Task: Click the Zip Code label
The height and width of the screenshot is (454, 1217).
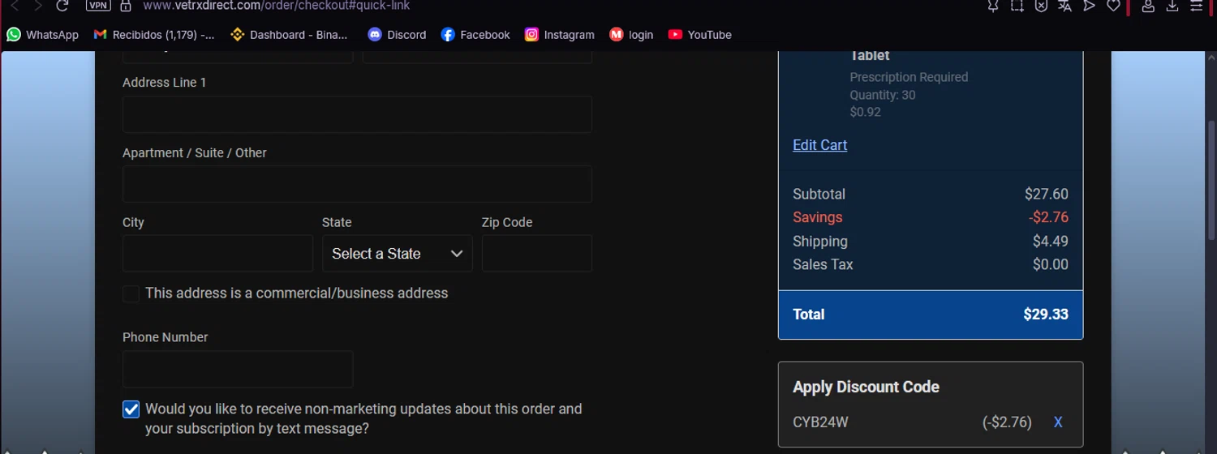Action: (507, 222)
